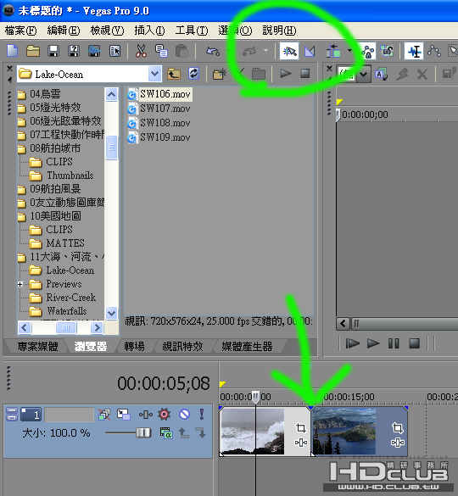Open 插入(I) menu
The image size is (458, 496).
pyautogui.click(x=149, y=31)
